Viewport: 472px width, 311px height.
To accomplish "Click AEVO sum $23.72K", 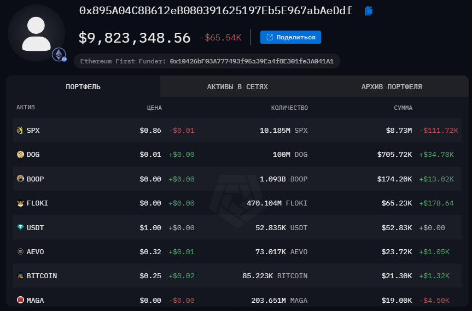I will (397, 252).
